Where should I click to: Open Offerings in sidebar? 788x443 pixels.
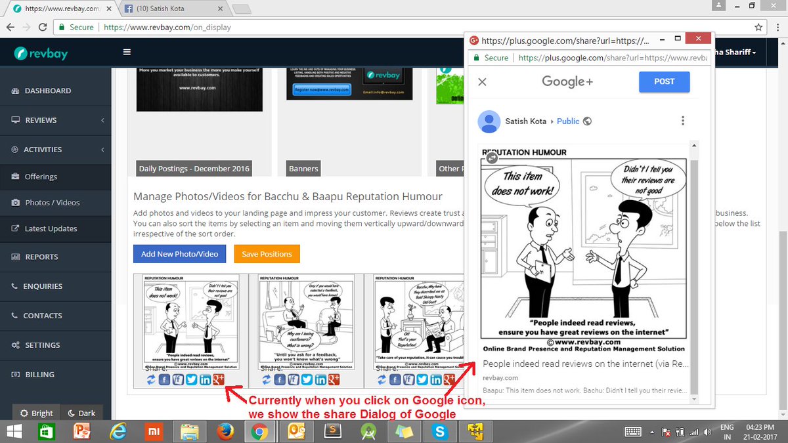pos(56,177)
